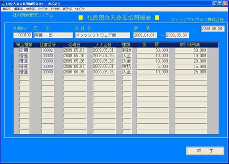Image resolution: width=229 pixels, height=164 pixels.
Task: Click the 終了 button
Action: (205, 151)
